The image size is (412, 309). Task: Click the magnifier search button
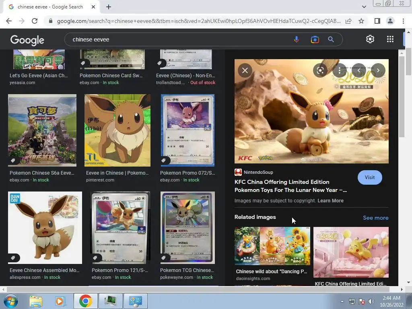tap(331, 39)
